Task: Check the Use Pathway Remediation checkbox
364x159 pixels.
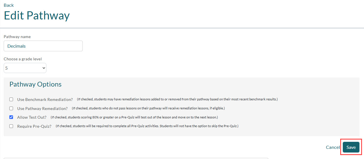Action: [x=11, y=108]
